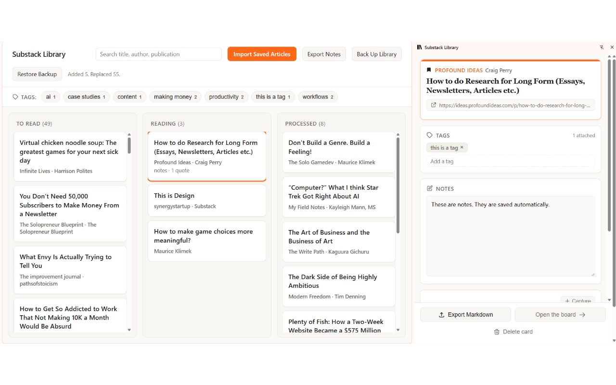
Task: Filter by the 'making money' tag
Action: click(x=176, y=97)
